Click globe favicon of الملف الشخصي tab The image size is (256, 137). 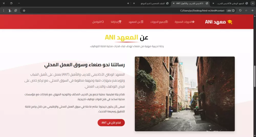pos(167,3)
